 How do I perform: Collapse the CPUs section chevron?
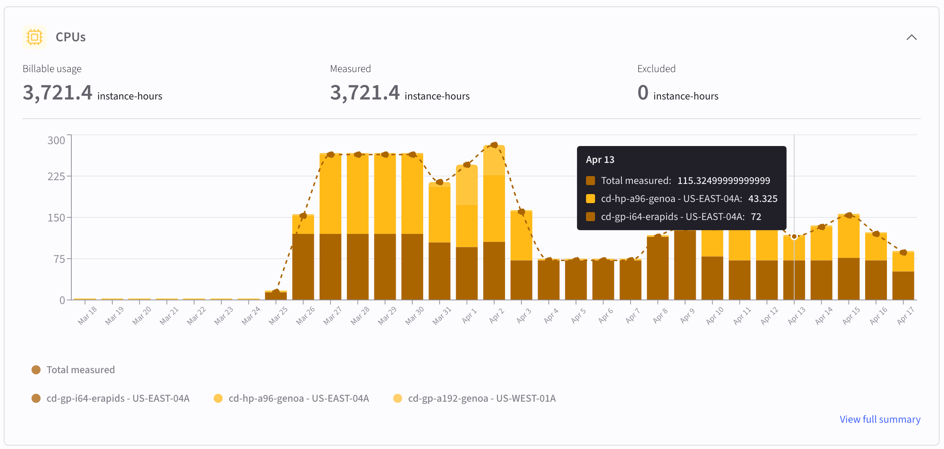click(x=911, y=37)
